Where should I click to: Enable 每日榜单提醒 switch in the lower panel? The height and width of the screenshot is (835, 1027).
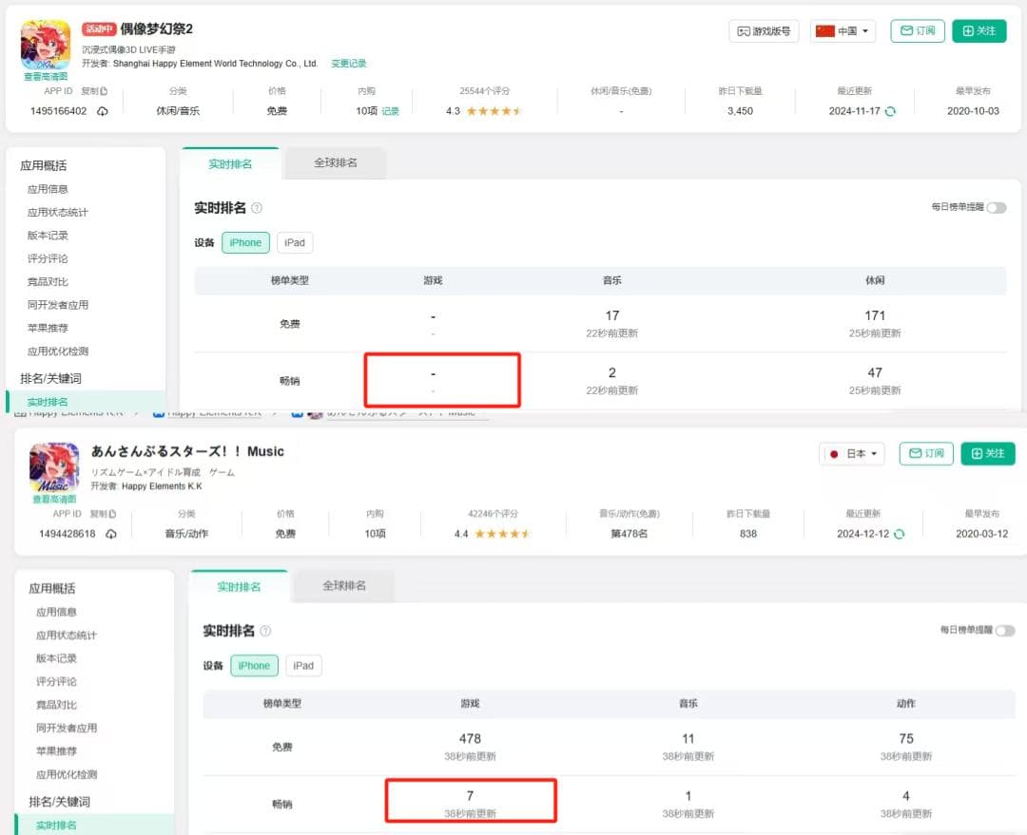[1004, 630]
